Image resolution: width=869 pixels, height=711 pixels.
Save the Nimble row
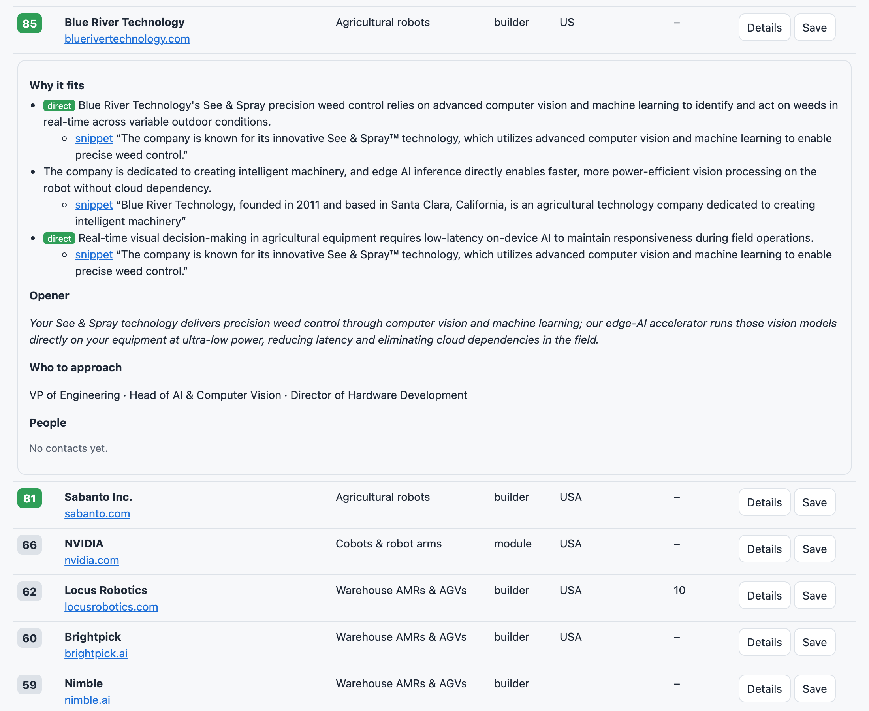tap(814, 689)
